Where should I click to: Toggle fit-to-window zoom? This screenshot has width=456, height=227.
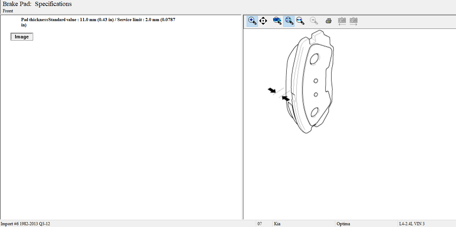tap(289, 21)
